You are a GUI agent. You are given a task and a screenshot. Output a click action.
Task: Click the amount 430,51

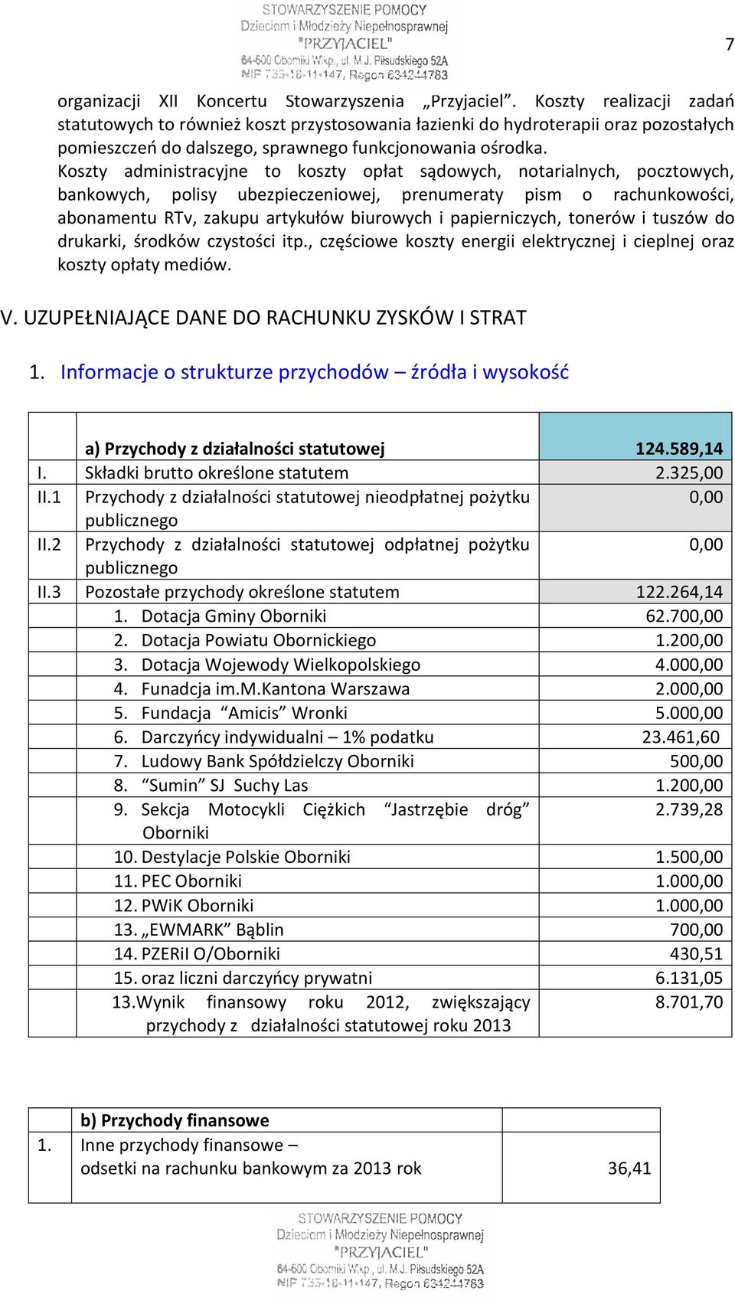697,954
